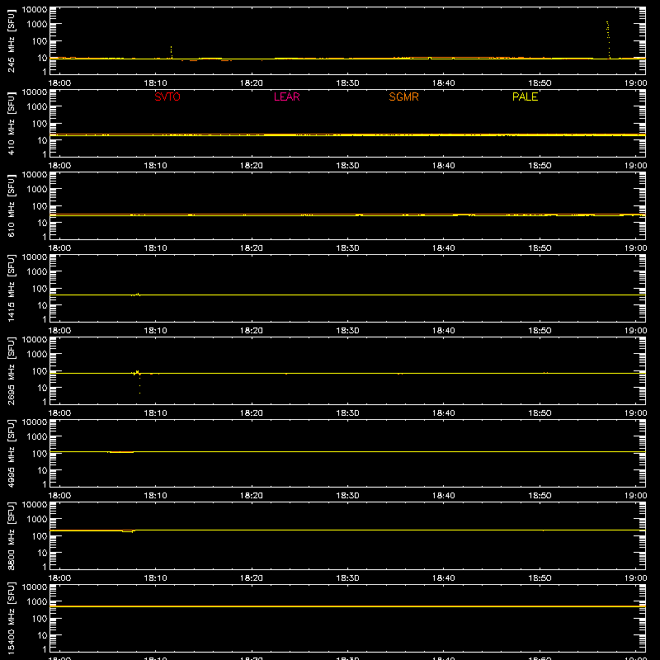Click the LEAR station legend label
660x660 pixels.
286,97
